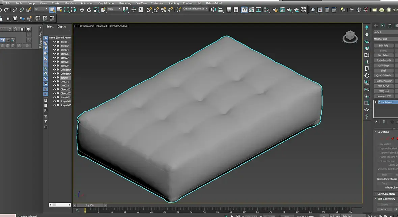Expand the Soft Selection rollout
398x217 pixels.
375,194
